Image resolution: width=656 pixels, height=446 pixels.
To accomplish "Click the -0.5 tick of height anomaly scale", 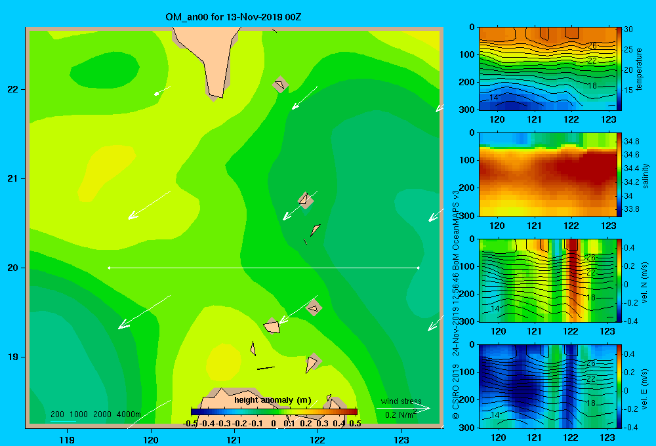I will point(190,423).
